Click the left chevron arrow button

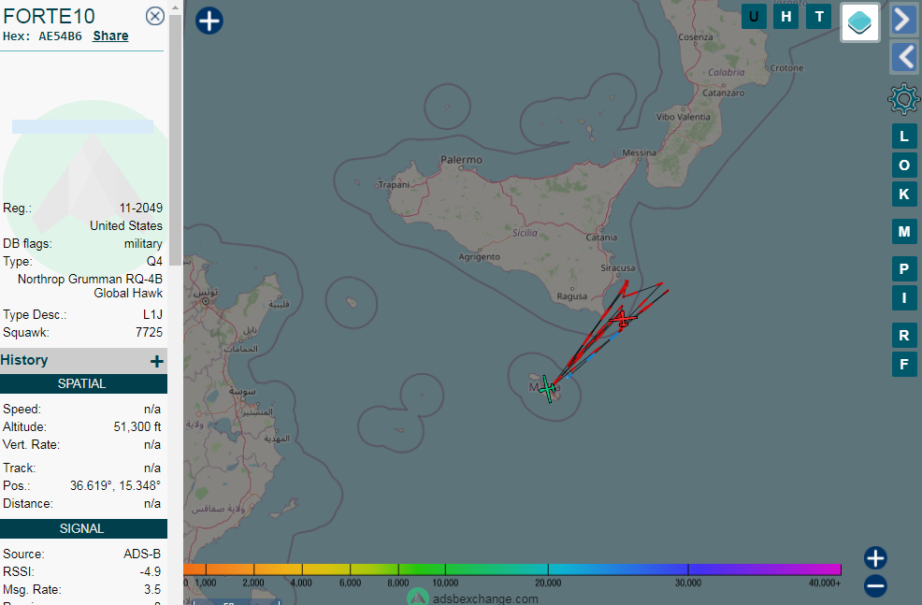(904, 57)
